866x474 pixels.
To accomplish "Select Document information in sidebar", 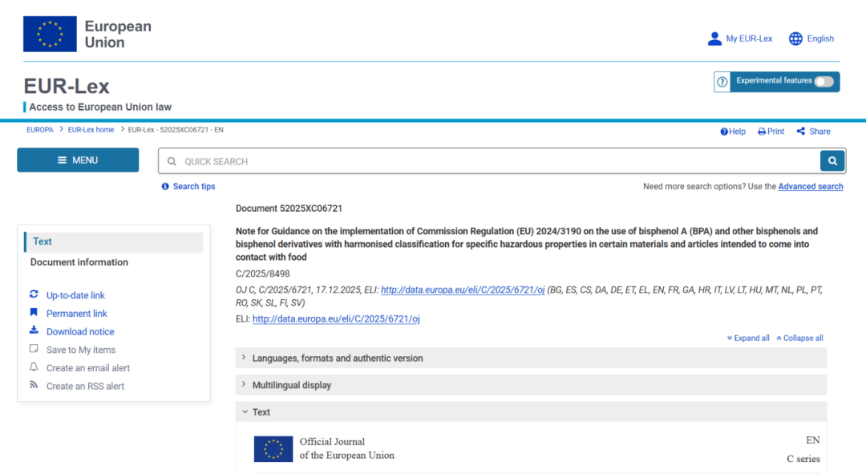I will point(79,262).
